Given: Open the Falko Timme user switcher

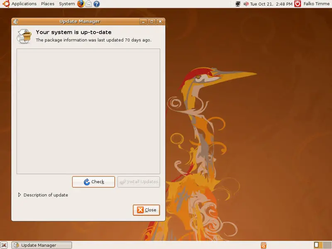Looking at the screenshot, I should click(x=316, y=4).
